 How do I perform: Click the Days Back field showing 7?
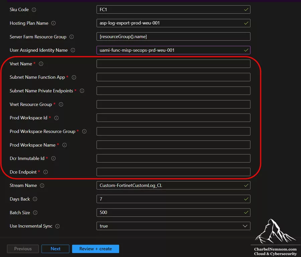coord(173,199)
